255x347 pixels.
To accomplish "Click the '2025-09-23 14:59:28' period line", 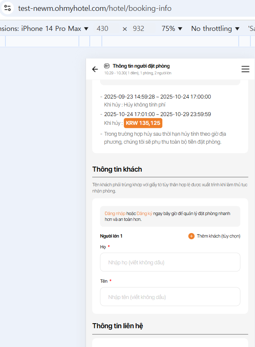I will click(x=157, y=97).
